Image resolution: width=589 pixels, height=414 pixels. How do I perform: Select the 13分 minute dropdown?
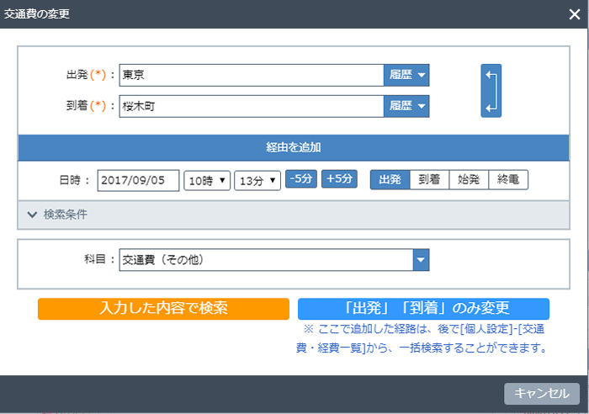coord(257,181)
